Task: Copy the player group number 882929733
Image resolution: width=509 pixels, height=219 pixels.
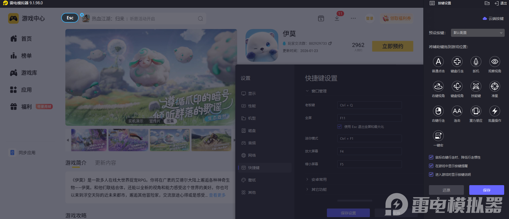Action: (x=330, y=43)
